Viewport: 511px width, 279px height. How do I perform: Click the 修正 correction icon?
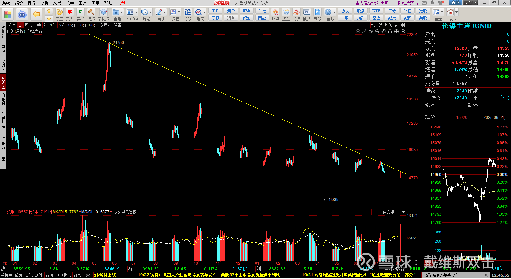(59, 14)
